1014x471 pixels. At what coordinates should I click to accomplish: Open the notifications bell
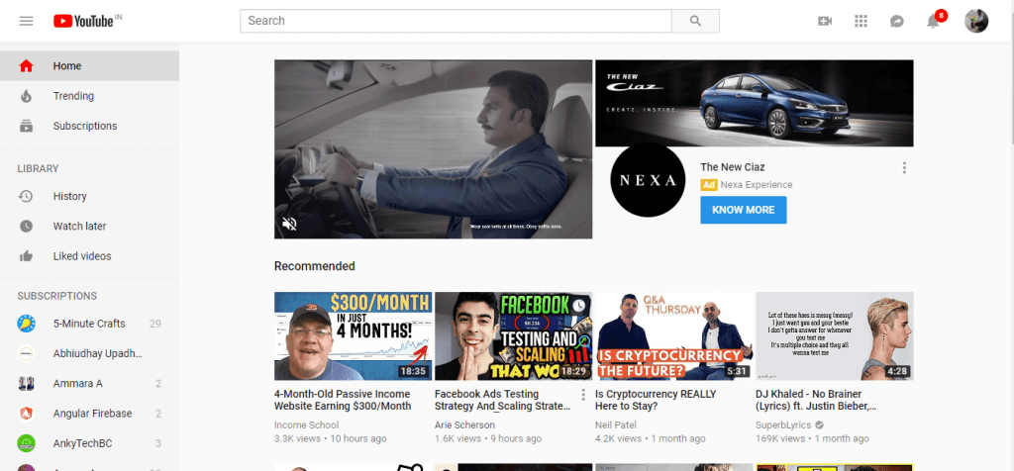(x=933, y=22)
